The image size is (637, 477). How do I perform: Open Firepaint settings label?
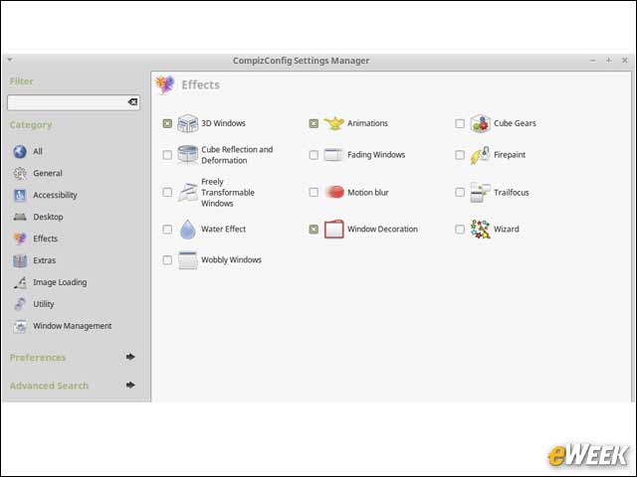(x=510, y=155)
